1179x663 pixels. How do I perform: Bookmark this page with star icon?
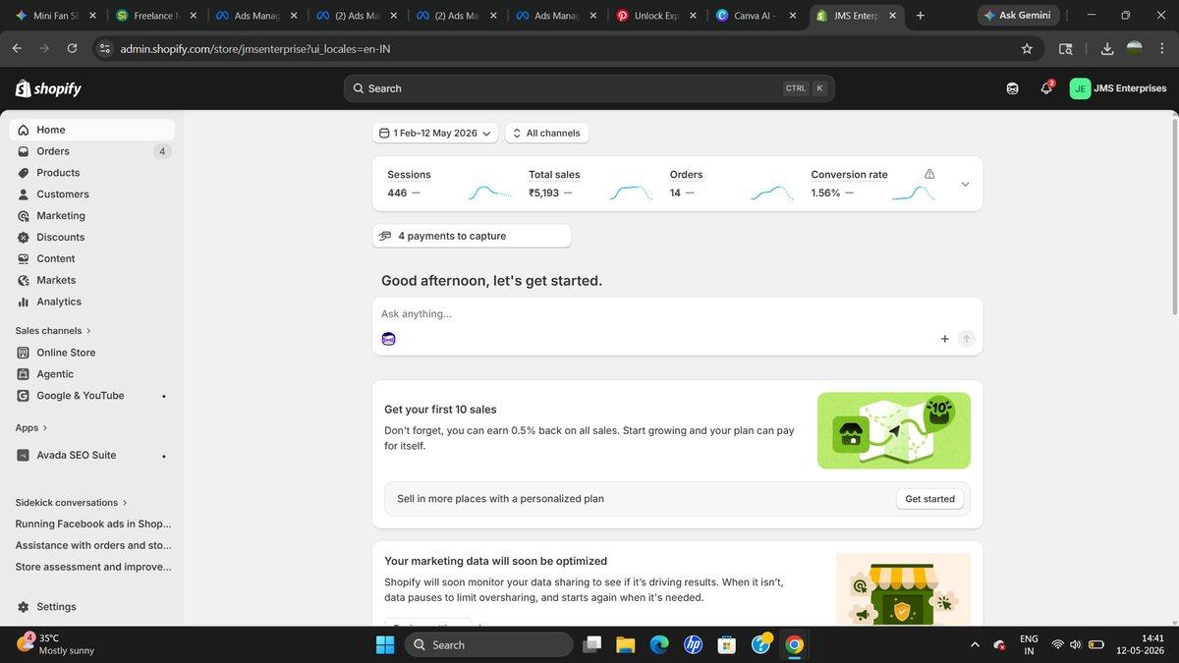(x=1027, y=48)
